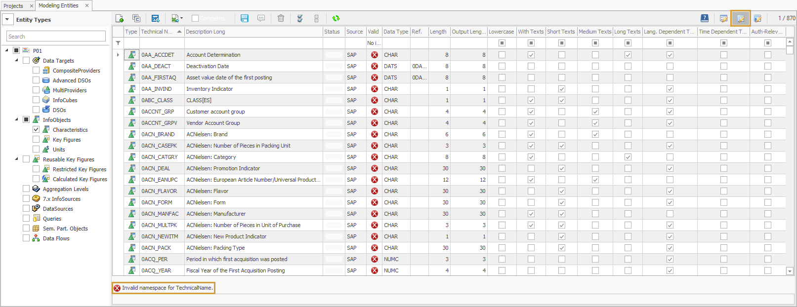Uncheck the Characteristics checkbox in tree
This screenshot has height=307, width=797.
(x=36, y=129)
